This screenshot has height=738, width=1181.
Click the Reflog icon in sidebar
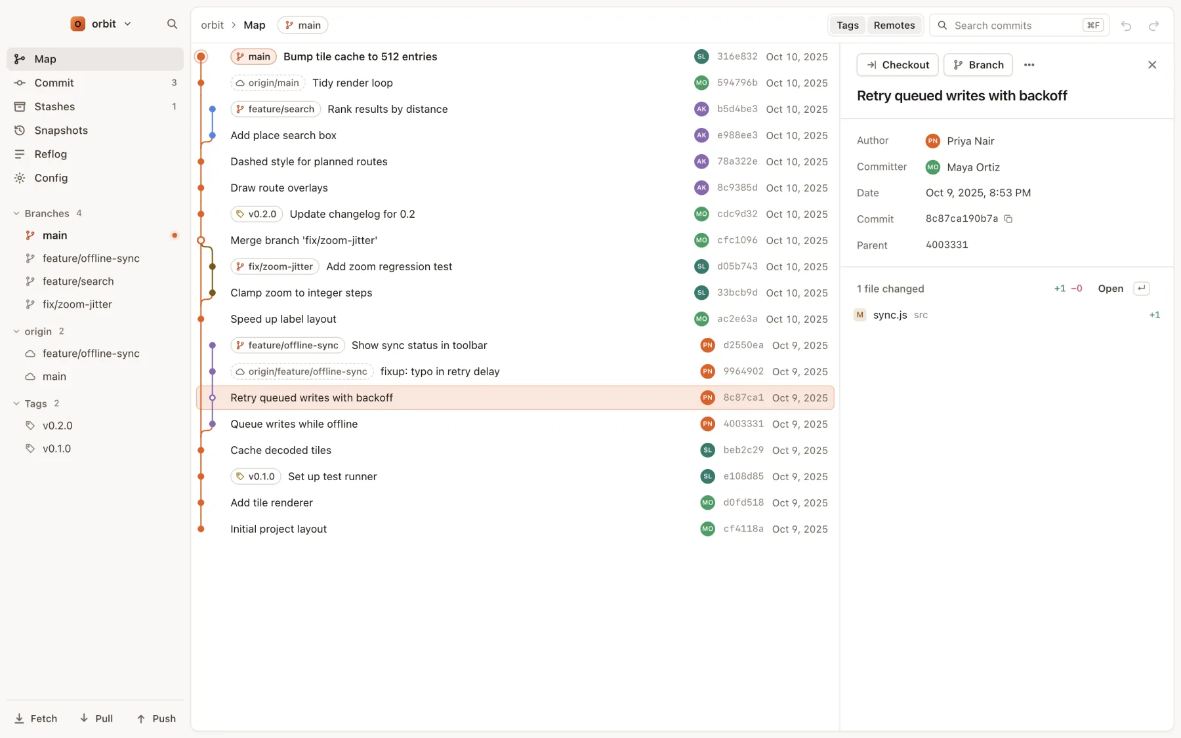coord(20,154)
